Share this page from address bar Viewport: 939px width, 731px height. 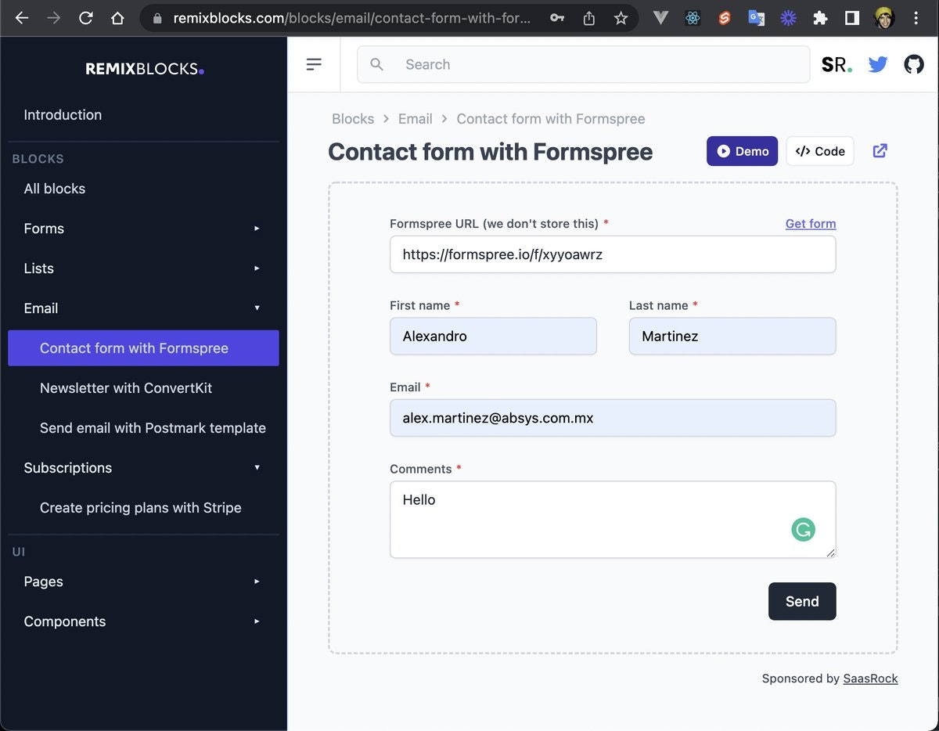point(589,18)
